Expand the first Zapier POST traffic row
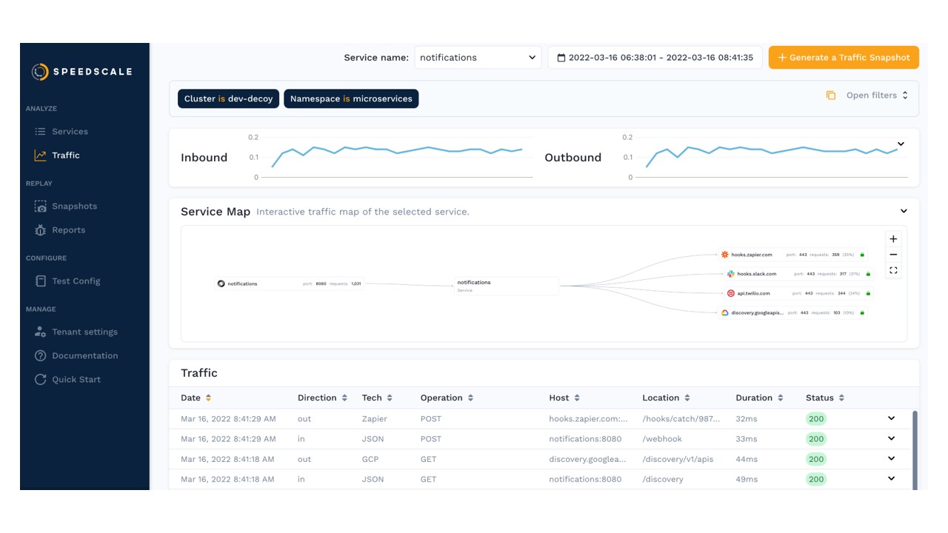Screen dimensions: 948x533 point(892,418)
